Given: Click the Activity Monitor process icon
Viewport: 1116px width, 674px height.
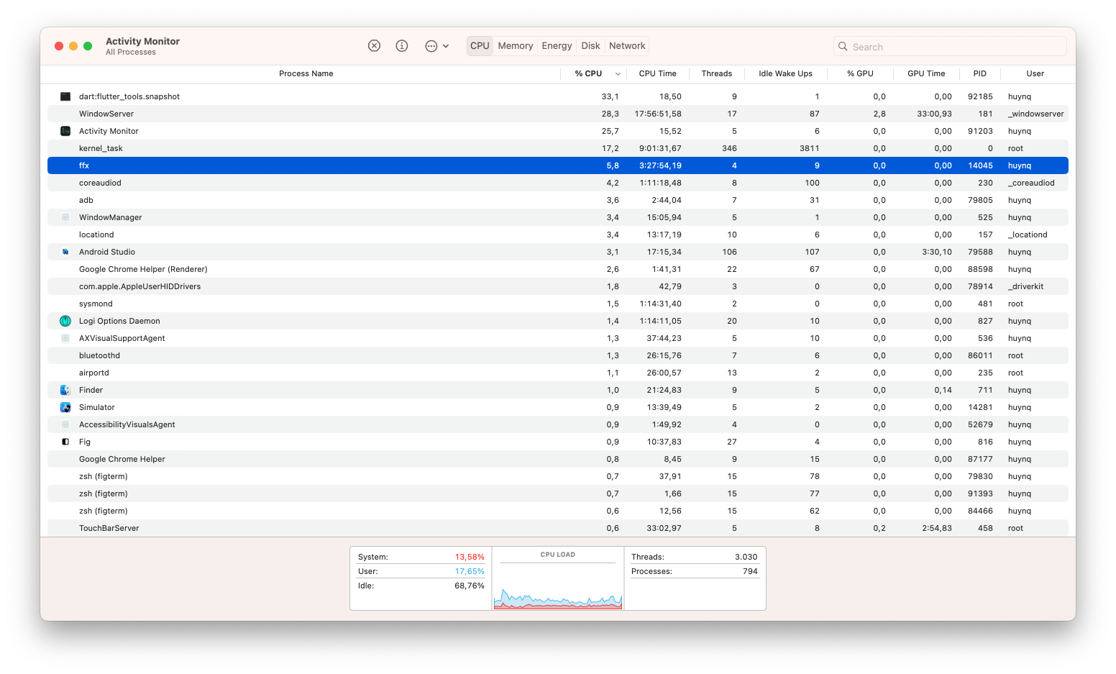Looking at the screenshot, I should coord(65,131).
